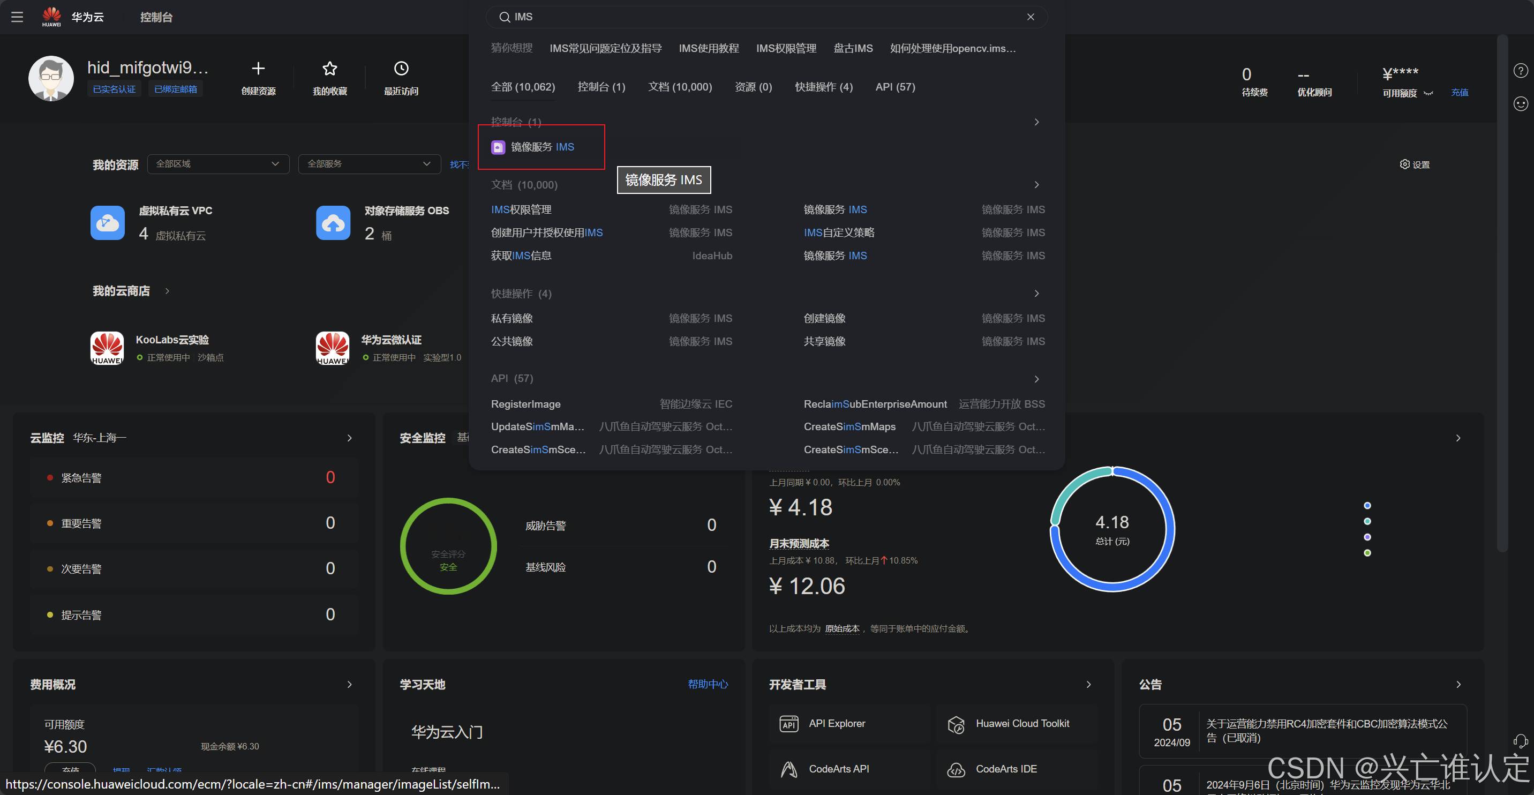Expand the 开发者工具 panel arrow
1534x795 pixels.
[x=1088, y=684]
